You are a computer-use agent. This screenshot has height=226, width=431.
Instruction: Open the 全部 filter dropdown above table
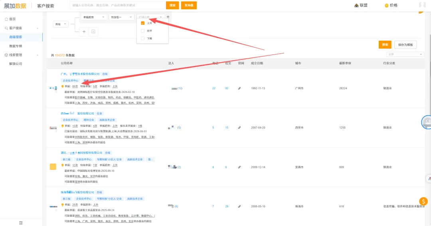(405, 54)
